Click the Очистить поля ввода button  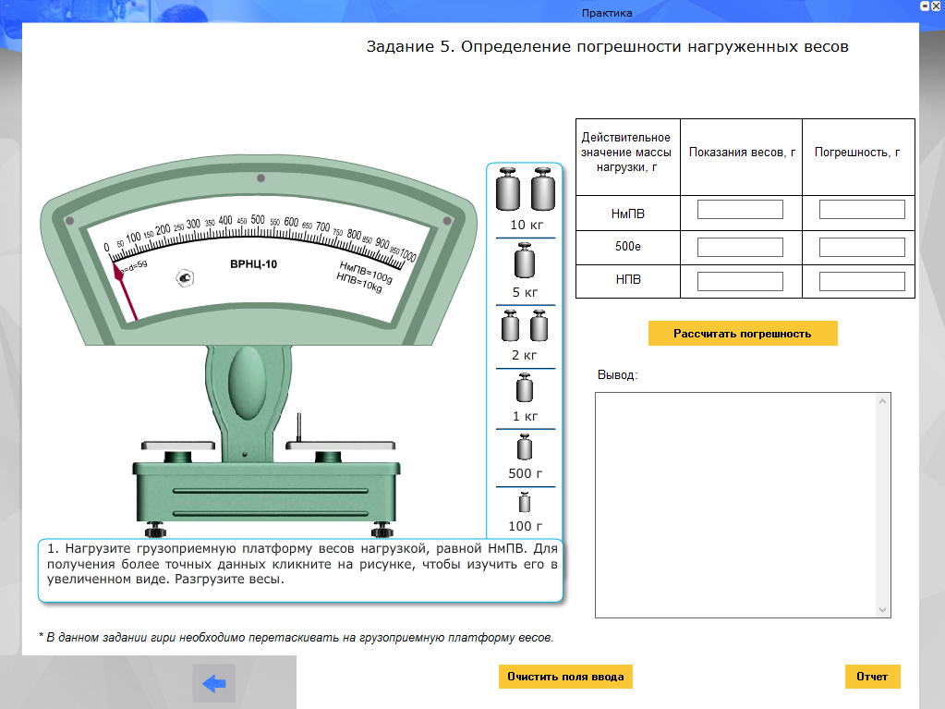pyautogui.click(x=565, y=677)
